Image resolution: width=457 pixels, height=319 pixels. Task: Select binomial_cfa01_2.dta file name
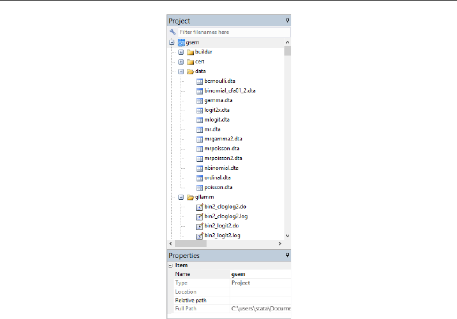click(x=230, y=91)
